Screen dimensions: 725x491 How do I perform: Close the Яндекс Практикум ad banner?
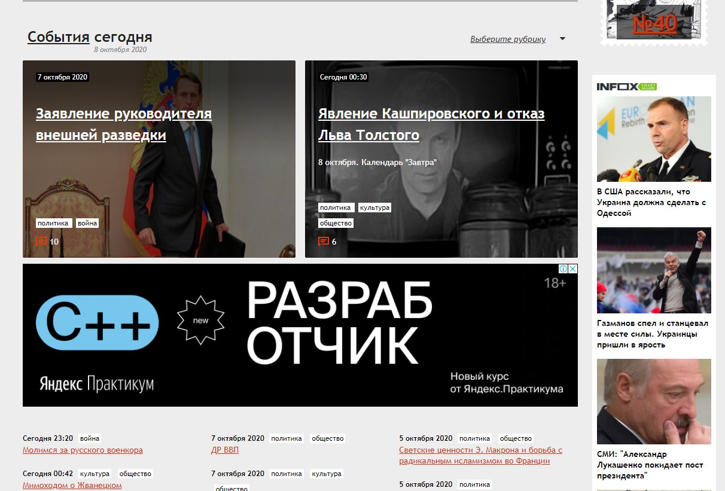tap(573, 269)
